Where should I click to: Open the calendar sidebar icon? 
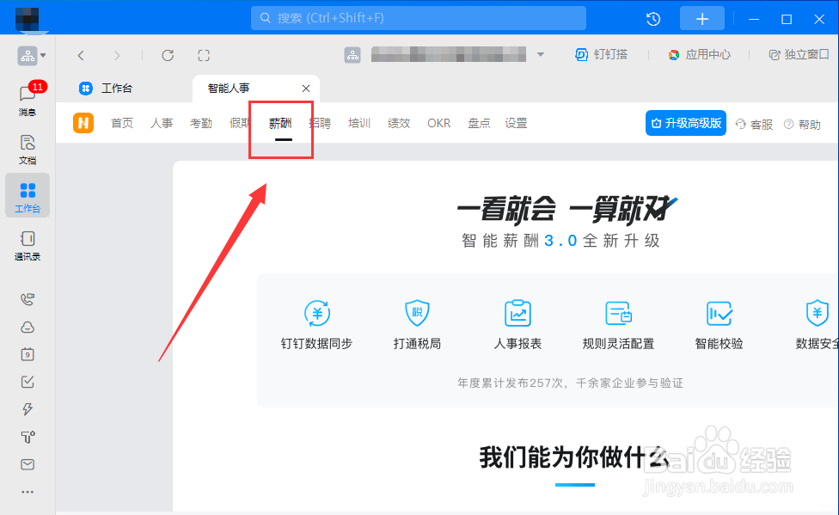pos(28,354)
